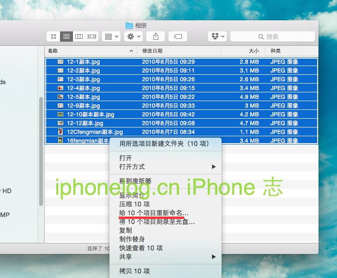Viewport: 337px width, 278px height.
Task: Choose 压缩 10 项 in the context menu
Action: (x=165, y=204)
